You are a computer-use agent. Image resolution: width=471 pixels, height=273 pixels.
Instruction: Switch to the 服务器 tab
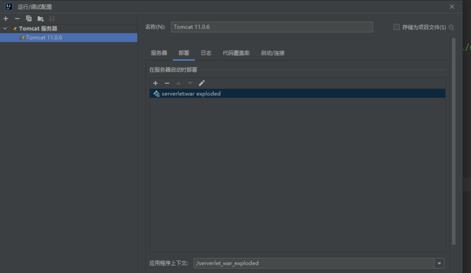(159, 53)
